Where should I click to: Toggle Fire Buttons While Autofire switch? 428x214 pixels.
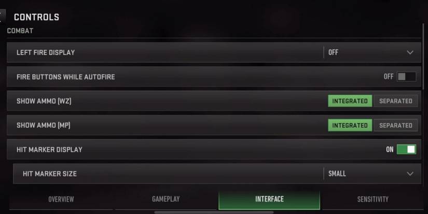pyautogui.click(x=406, y=77)
